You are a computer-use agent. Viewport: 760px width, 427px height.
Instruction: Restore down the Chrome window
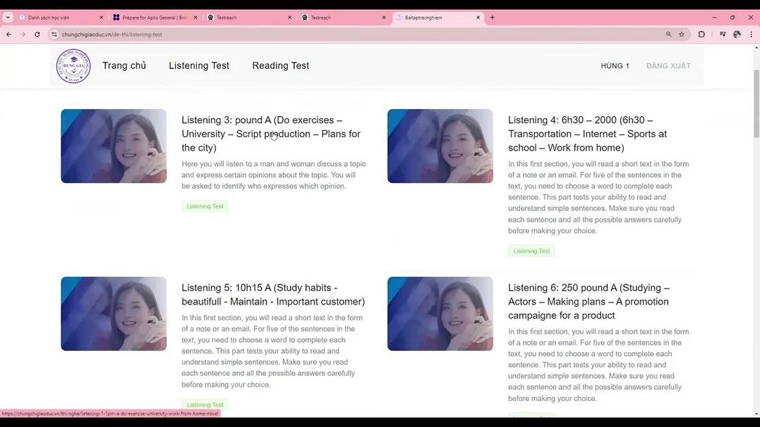coord(733,18)
